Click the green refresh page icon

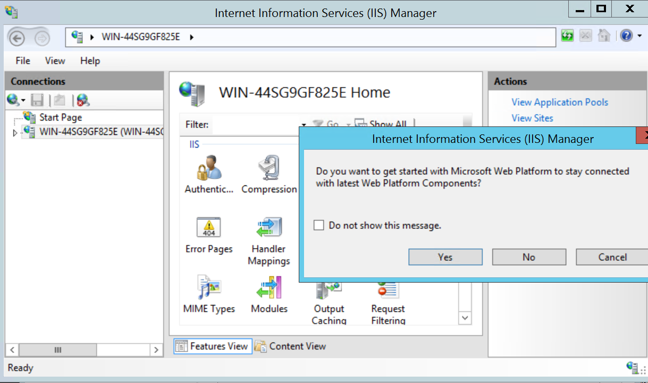(567, 36)
